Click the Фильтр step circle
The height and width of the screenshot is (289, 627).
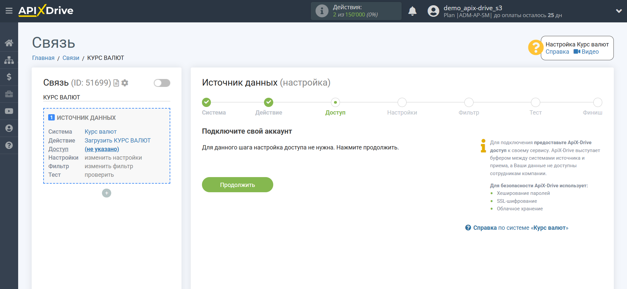469,102
